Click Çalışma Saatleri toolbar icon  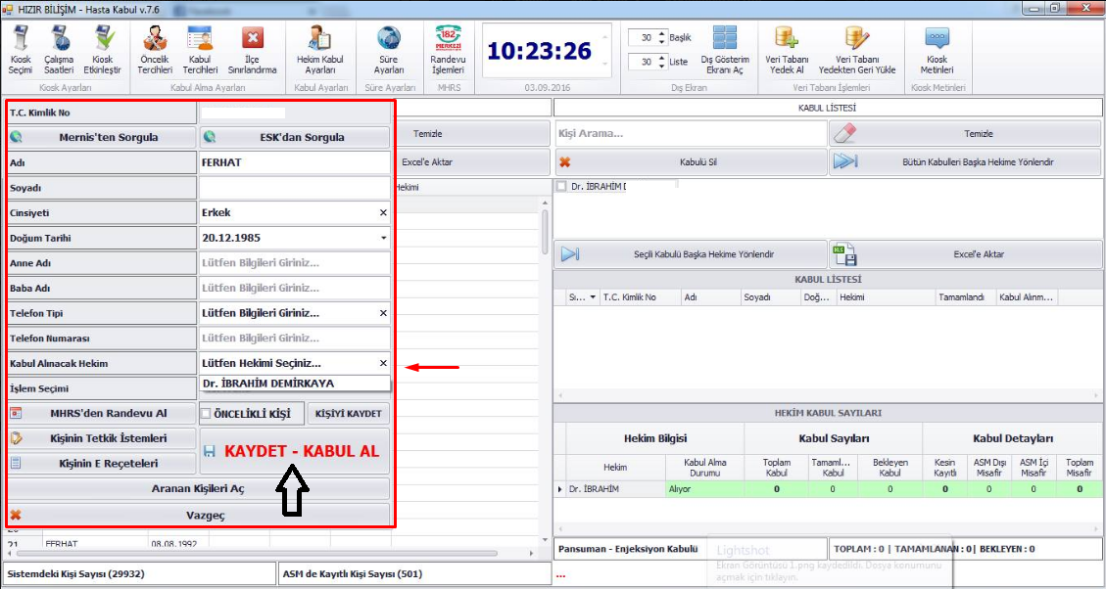click(x=59, y=49)
